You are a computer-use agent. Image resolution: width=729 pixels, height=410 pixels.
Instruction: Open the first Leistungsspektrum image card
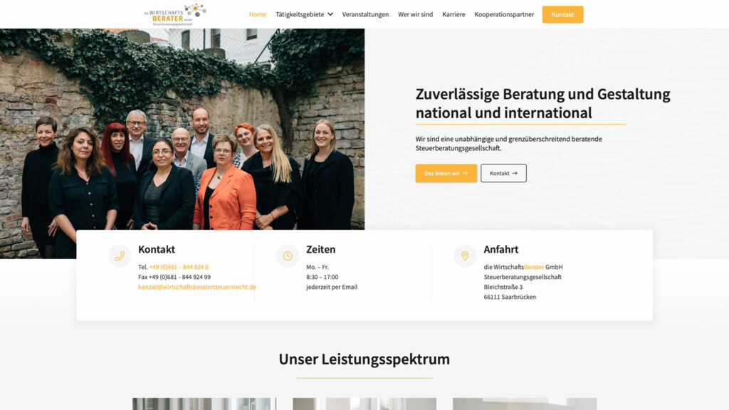[x=204, y=404]
